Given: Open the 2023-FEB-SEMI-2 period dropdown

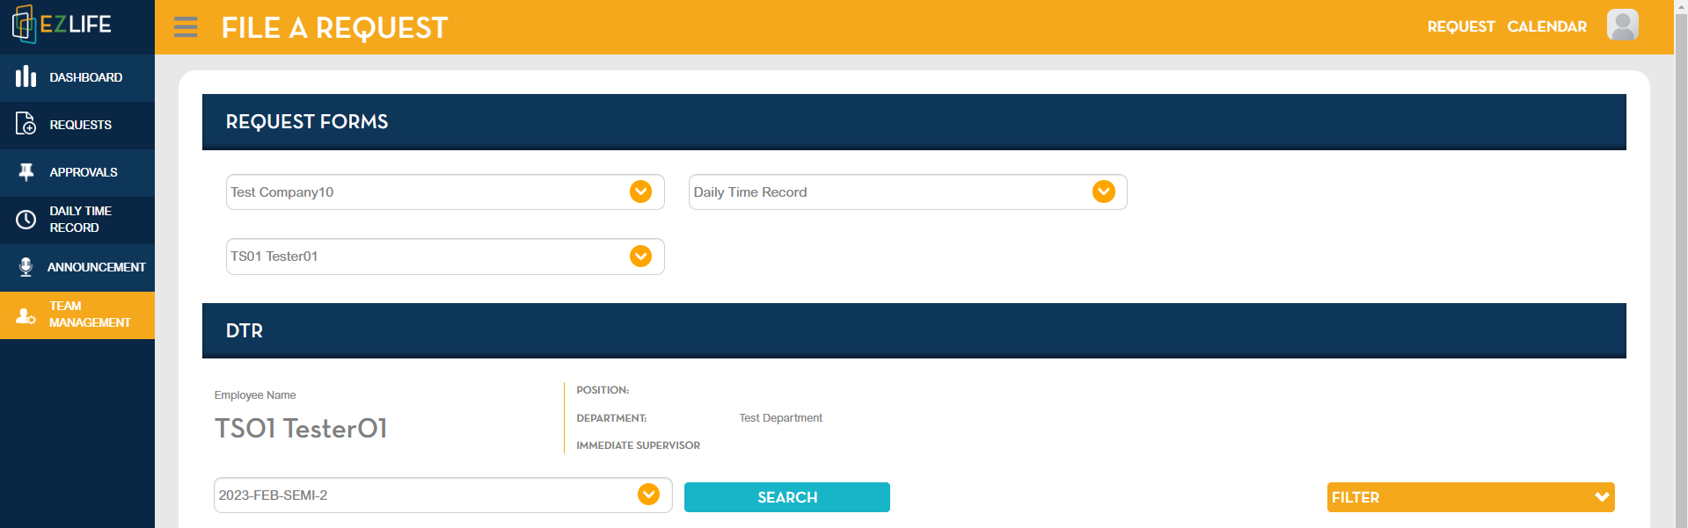Looking at the screenshot, I should click(443, 495).
